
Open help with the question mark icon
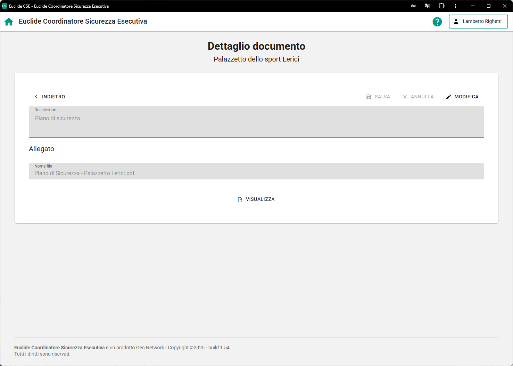pyautogui.click(x=437, y=22)
